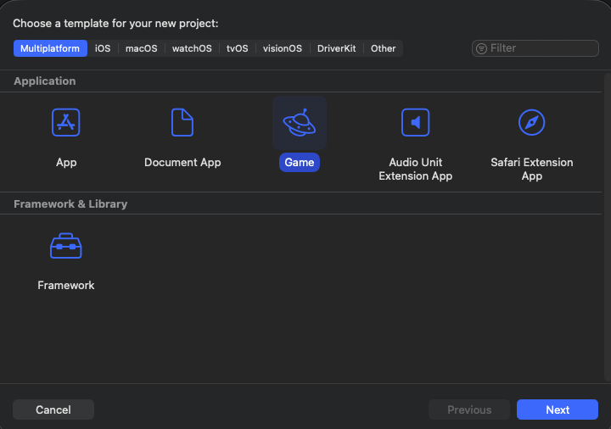This screenshot has height=429, width=611.
Task: Show visionOS templates tab
Action: point(282,48)
